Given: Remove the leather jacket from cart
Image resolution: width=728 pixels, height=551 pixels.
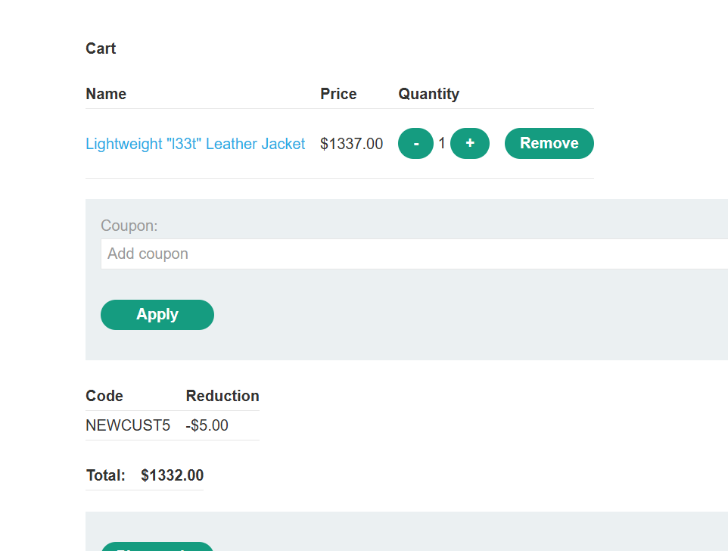Looking at the screenshot, I should click(549, 144).
